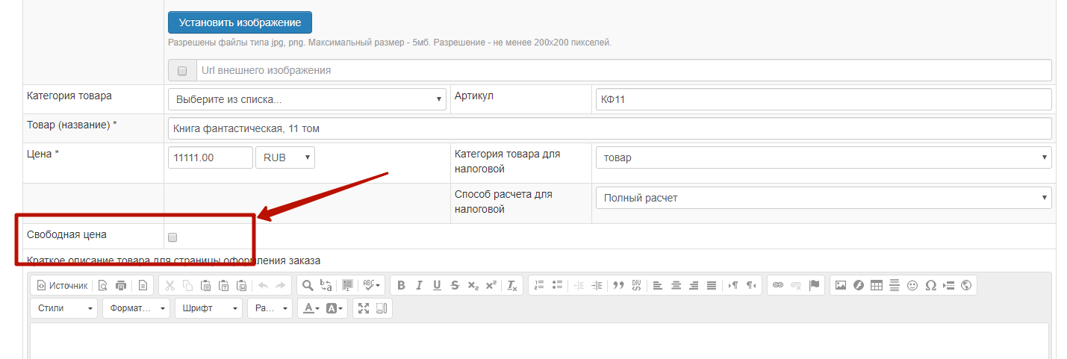Insert special character with Omega icon

pyautogui.click(x=930, y=285)
